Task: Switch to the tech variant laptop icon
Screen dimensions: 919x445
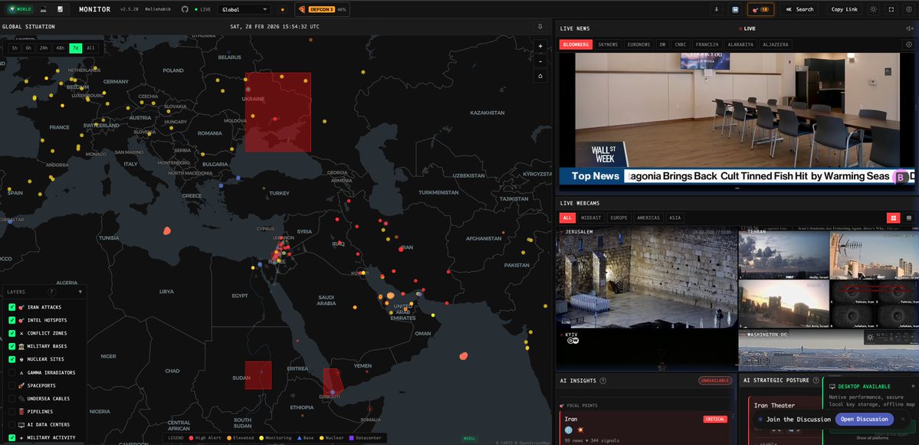Action: pyautogui.click(x=44, y=9)
